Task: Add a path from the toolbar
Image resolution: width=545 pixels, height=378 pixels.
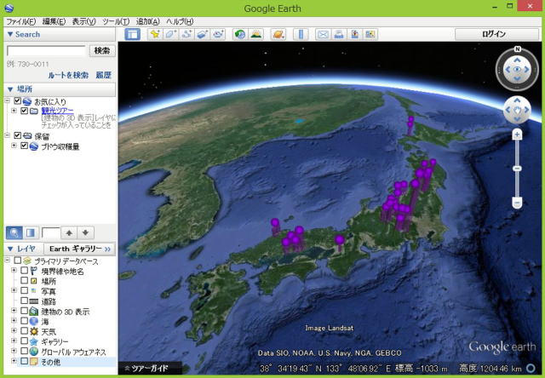Action: pyautogui.click(x=186, y=34)
